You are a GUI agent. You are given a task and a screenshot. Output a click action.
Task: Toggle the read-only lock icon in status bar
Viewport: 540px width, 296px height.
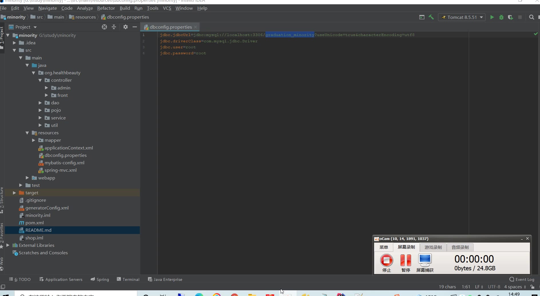click(x=532, y=287)
